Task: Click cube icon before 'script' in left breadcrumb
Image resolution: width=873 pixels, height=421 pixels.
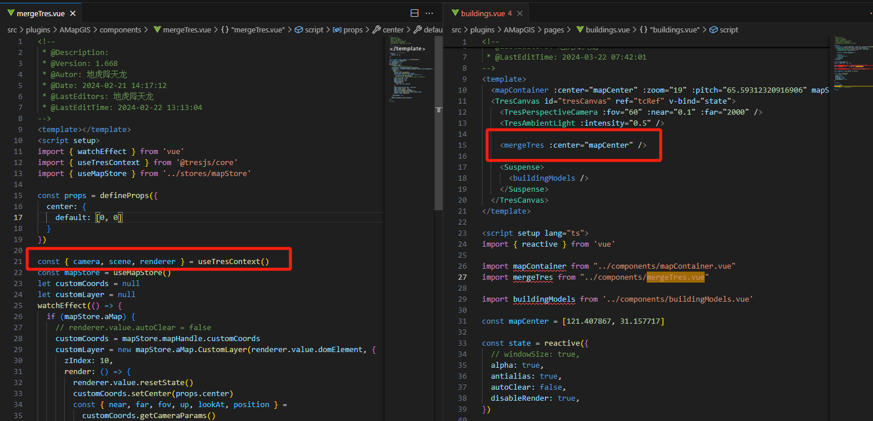Action: [299, 30]
